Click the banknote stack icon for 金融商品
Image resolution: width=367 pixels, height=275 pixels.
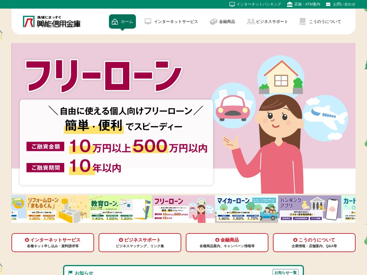214,22
